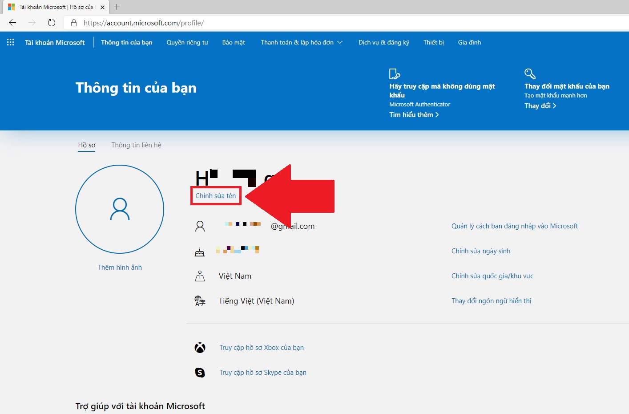Open Bảo mật menu
Viewport: 629px width, 414px height.
click(234, 42)
